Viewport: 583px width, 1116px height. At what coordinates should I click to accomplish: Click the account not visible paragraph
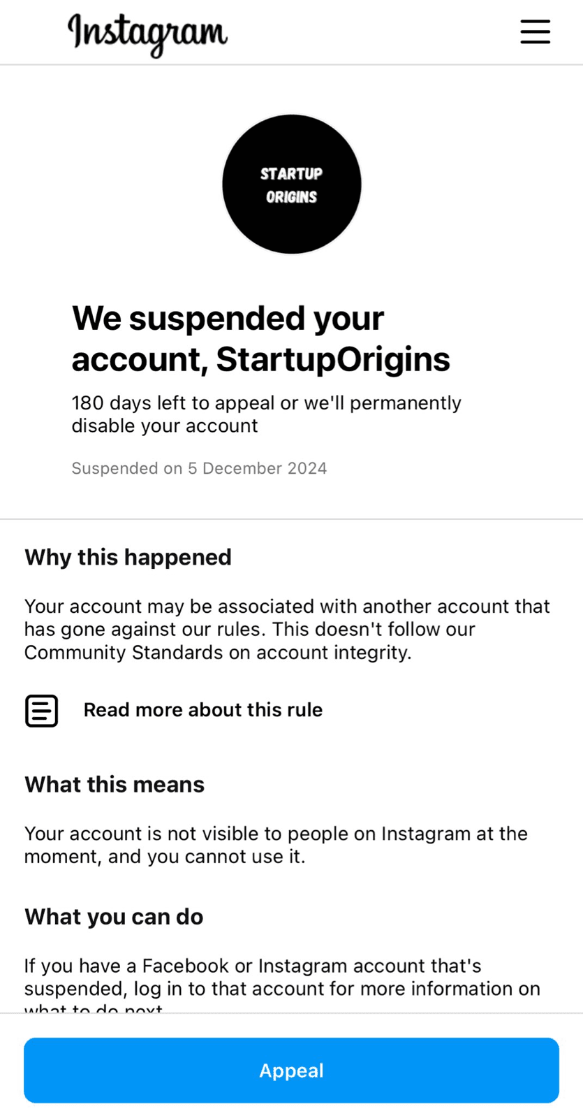276,845
